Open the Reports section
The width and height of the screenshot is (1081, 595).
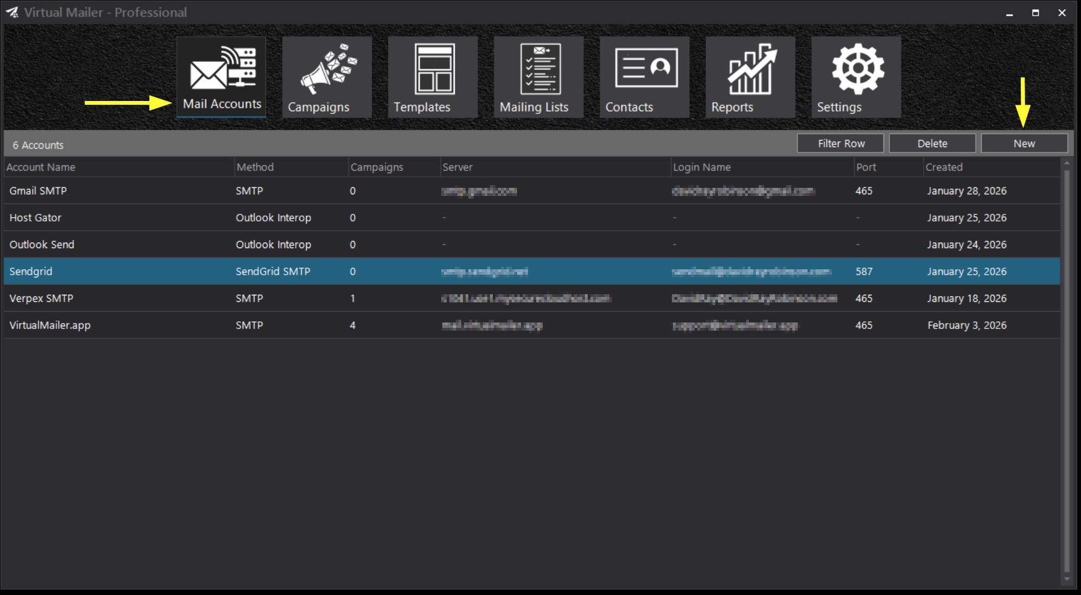[x=750, y=77]
